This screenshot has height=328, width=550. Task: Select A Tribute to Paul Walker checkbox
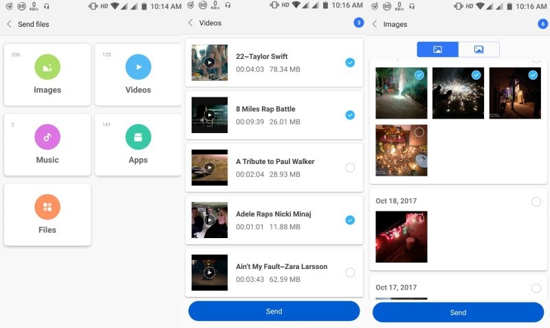[x=350, y=167]
